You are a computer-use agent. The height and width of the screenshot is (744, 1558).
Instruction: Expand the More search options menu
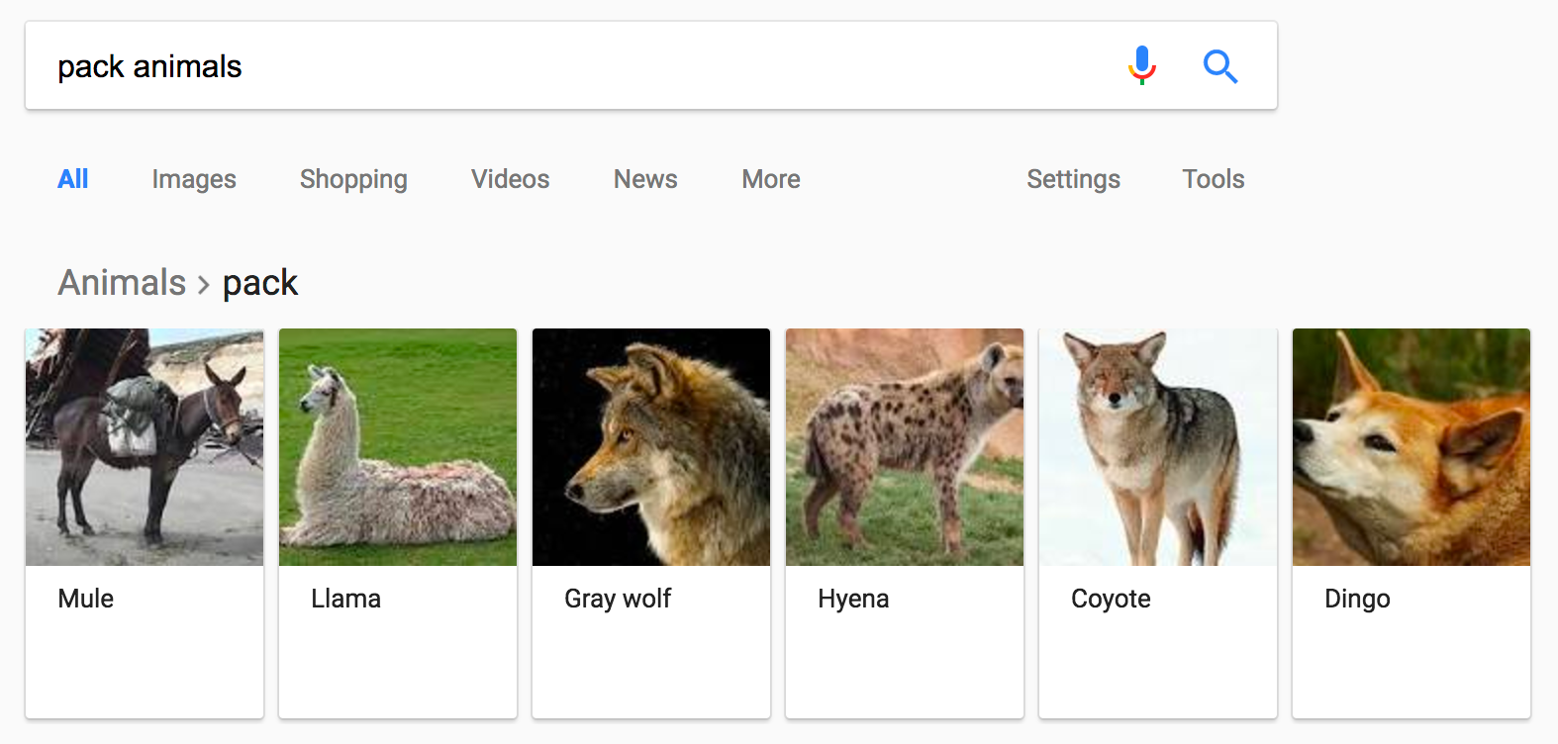click(x=771, y=179)
